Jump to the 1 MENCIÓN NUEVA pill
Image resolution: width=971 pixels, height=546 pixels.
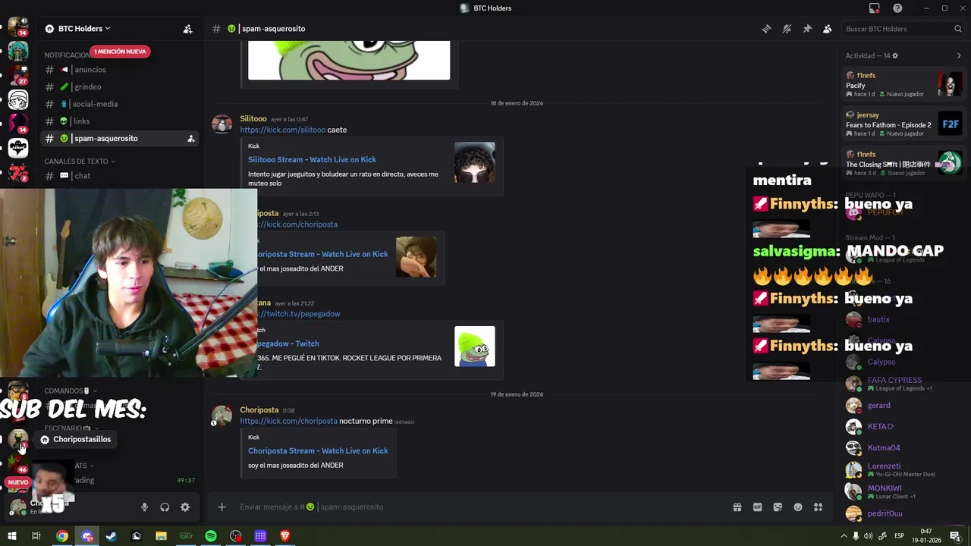click(x=121, y=52)
